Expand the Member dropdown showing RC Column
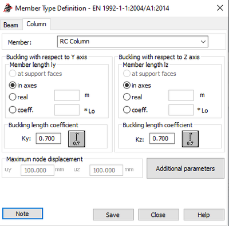 [x=133, y=42]
